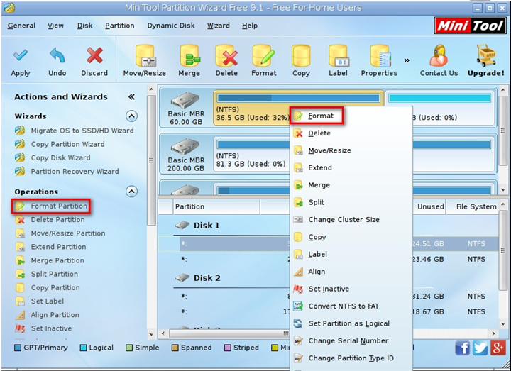Choose Extend in the context menu
511x371 pixels.
(351, 167)
